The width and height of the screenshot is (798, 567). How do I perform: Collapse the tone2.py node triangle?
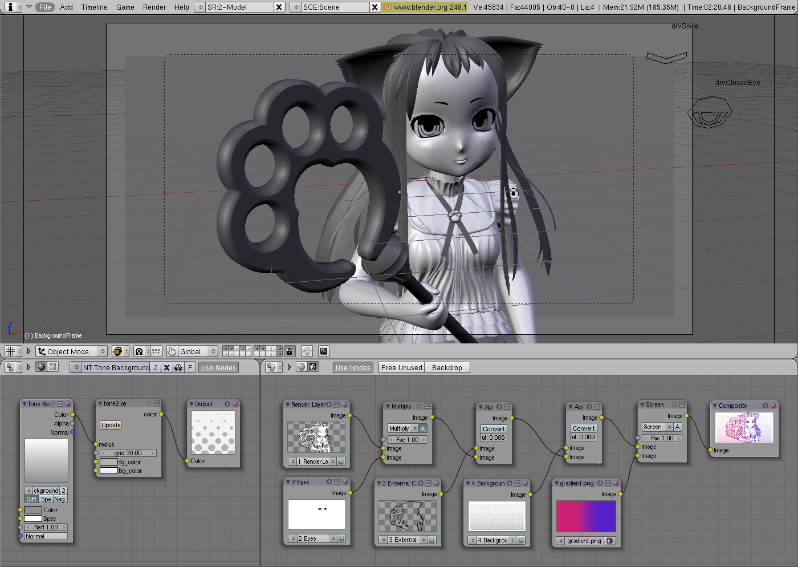pos(100,403)
